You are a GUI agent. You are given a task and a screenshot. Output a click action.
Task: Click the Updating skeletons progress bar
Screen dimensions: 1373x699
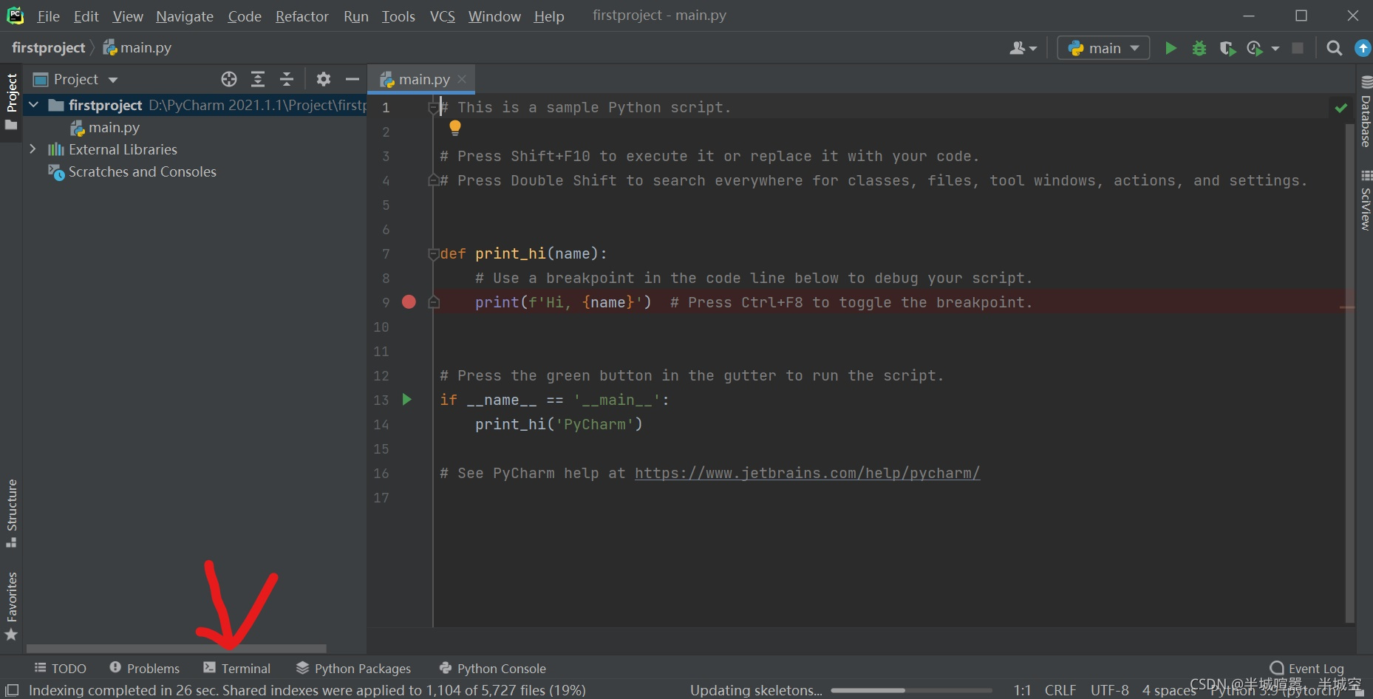[911, 690]
